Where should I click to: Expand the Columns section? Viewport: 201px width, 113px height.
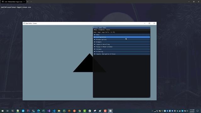pos(122,49)
